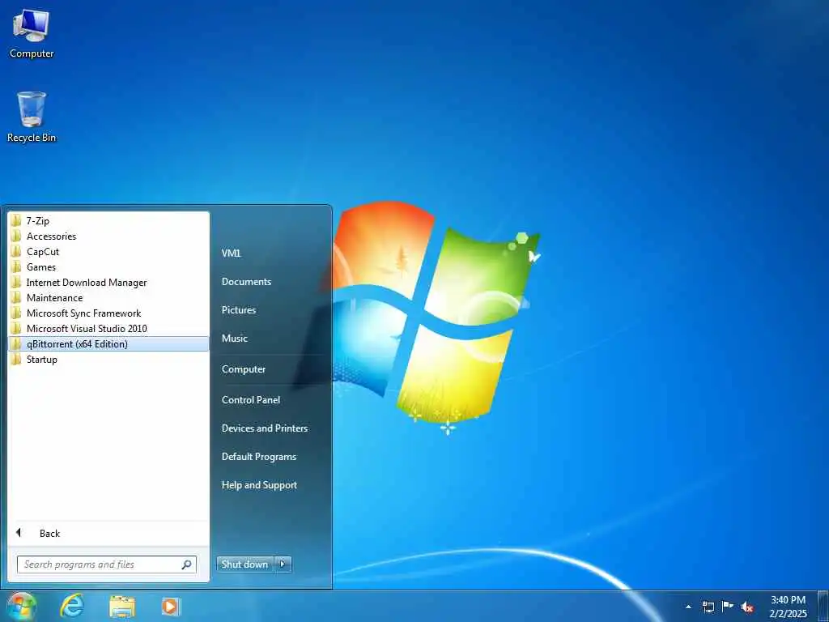Viewport: 829px width, 622px height.
Task: Click the Back arrow icon
Action: pos(19,533)
